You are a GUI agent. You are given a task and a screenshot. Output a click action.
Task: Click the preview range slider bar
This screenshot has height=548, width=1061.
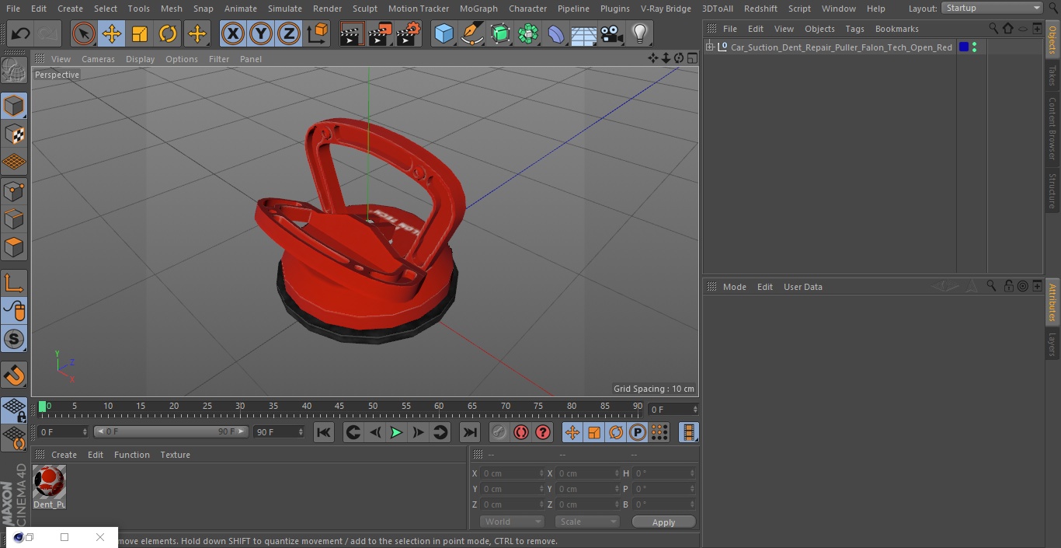170,431
